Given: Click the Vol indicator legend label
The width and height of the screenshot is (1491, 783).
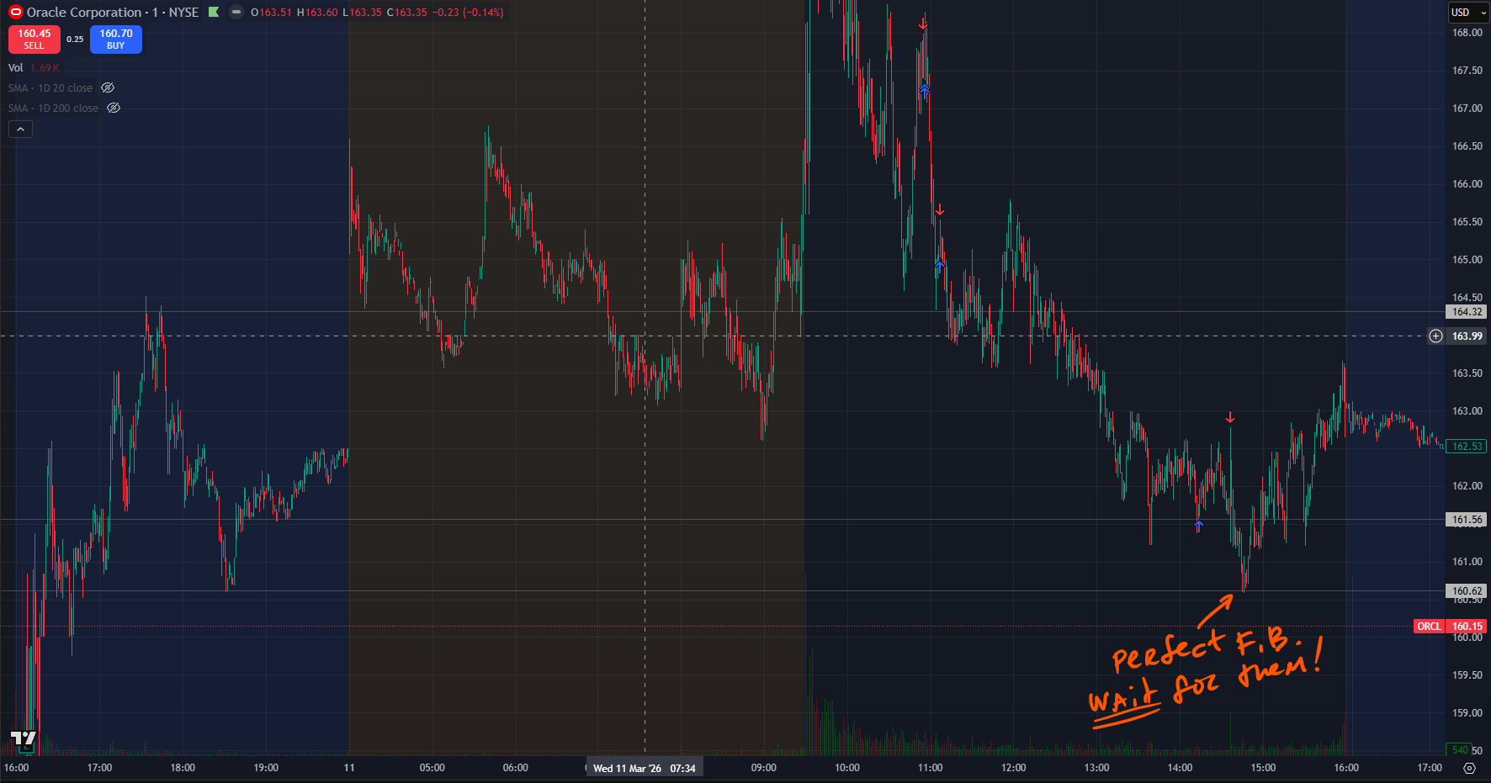Looking at the screenshot, I should 16,67.
